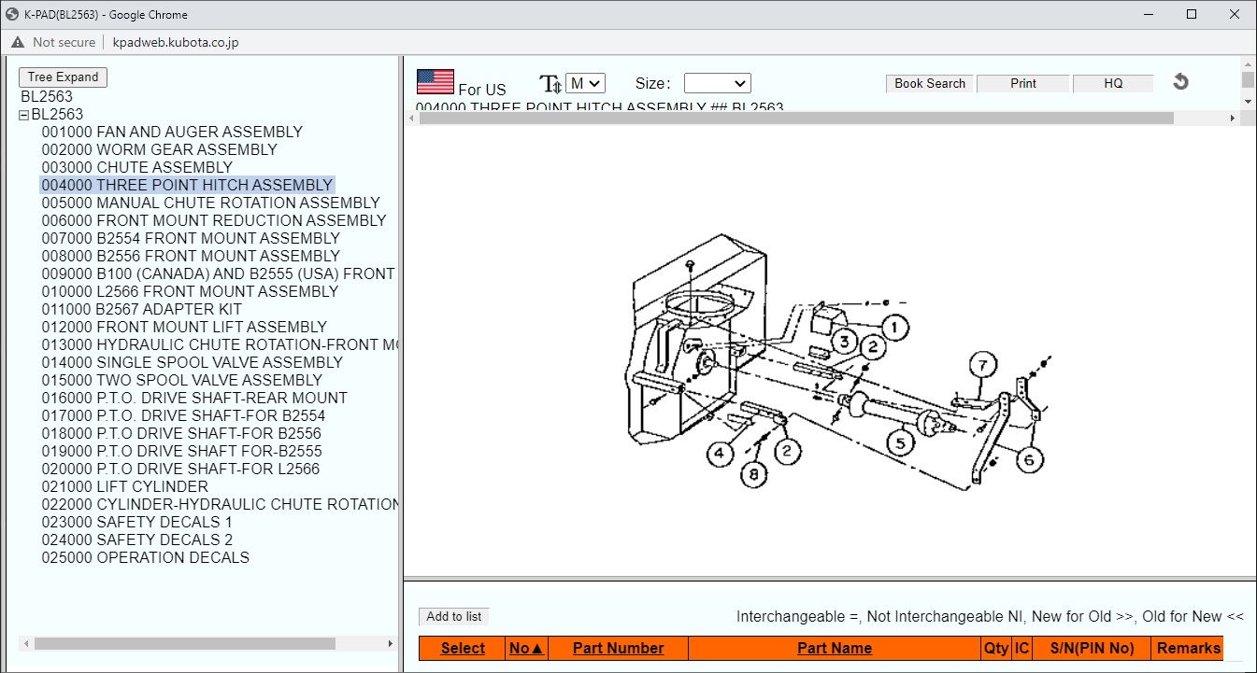Select 014000 Single Spool Valve Assembly

(192, 362)
